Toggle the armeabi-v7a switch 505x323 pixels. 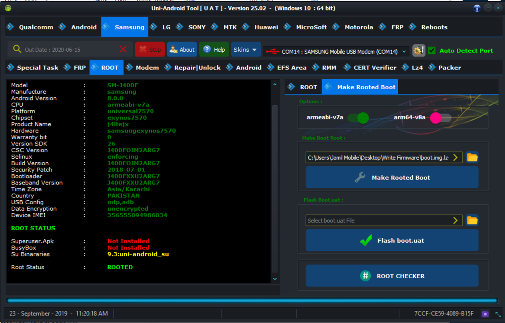click(358, 118)
